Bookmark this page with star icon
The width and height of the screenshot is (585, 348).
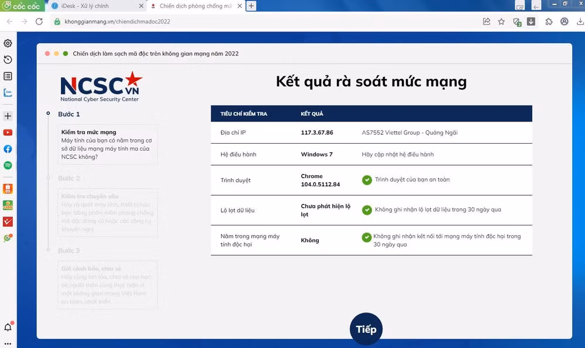click(501, 22)
